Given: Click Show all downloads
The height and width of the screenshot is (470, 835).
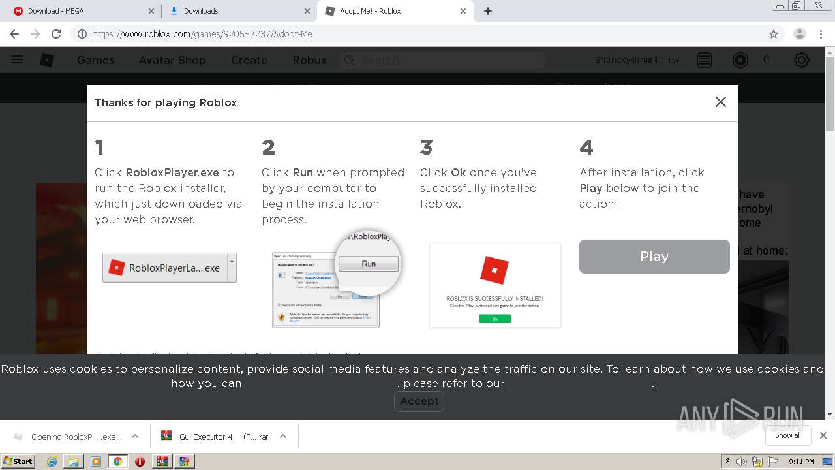Looking at the screenshot, I should (x=788, y=435).
